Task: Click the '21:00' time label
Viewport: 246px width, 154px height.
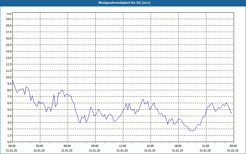Action: (206, 146)
